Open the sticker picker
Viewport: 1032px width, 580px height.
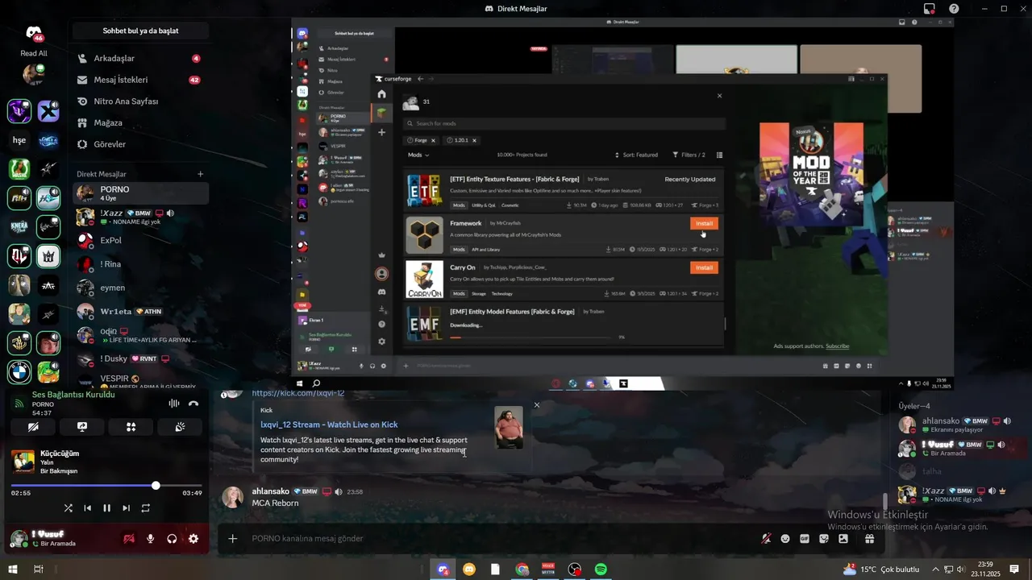[824, 539]
